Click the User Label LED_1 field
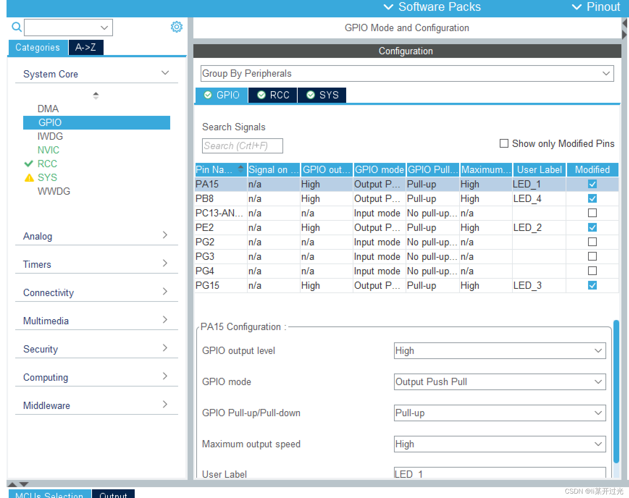 coord(500,473)
